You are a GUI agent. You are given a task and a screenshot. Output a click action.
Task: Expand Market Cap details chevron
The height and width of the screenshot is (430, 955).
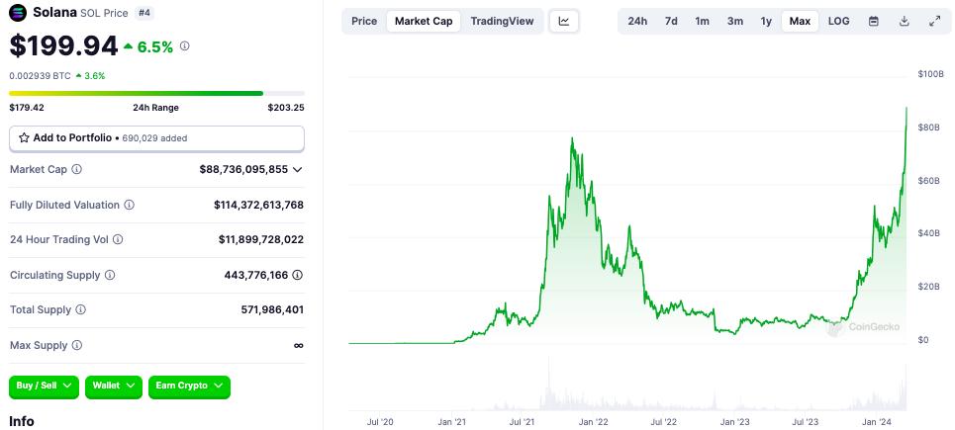[x=298, y=170]
